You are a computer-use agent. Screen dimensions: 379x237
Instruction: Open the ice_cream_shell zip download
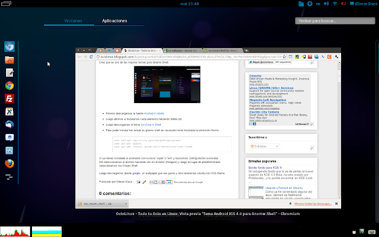[99, 204]
